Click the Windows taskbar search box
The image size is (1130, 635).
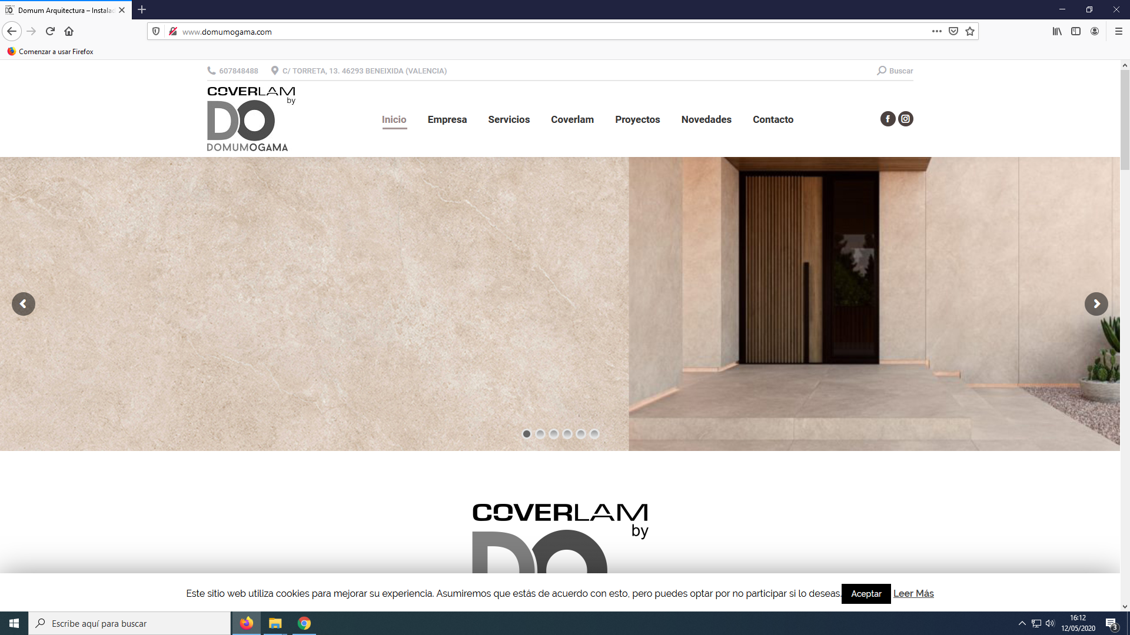coord(129,623)
